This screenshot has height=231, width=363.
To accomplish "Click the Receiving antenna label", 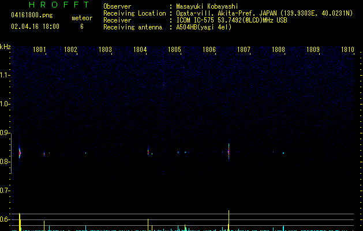I will tap(133, 27).
